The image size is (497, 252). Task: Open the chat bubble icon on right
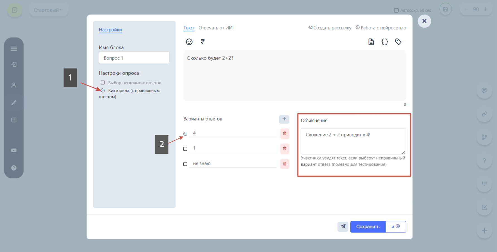point(484,90)
